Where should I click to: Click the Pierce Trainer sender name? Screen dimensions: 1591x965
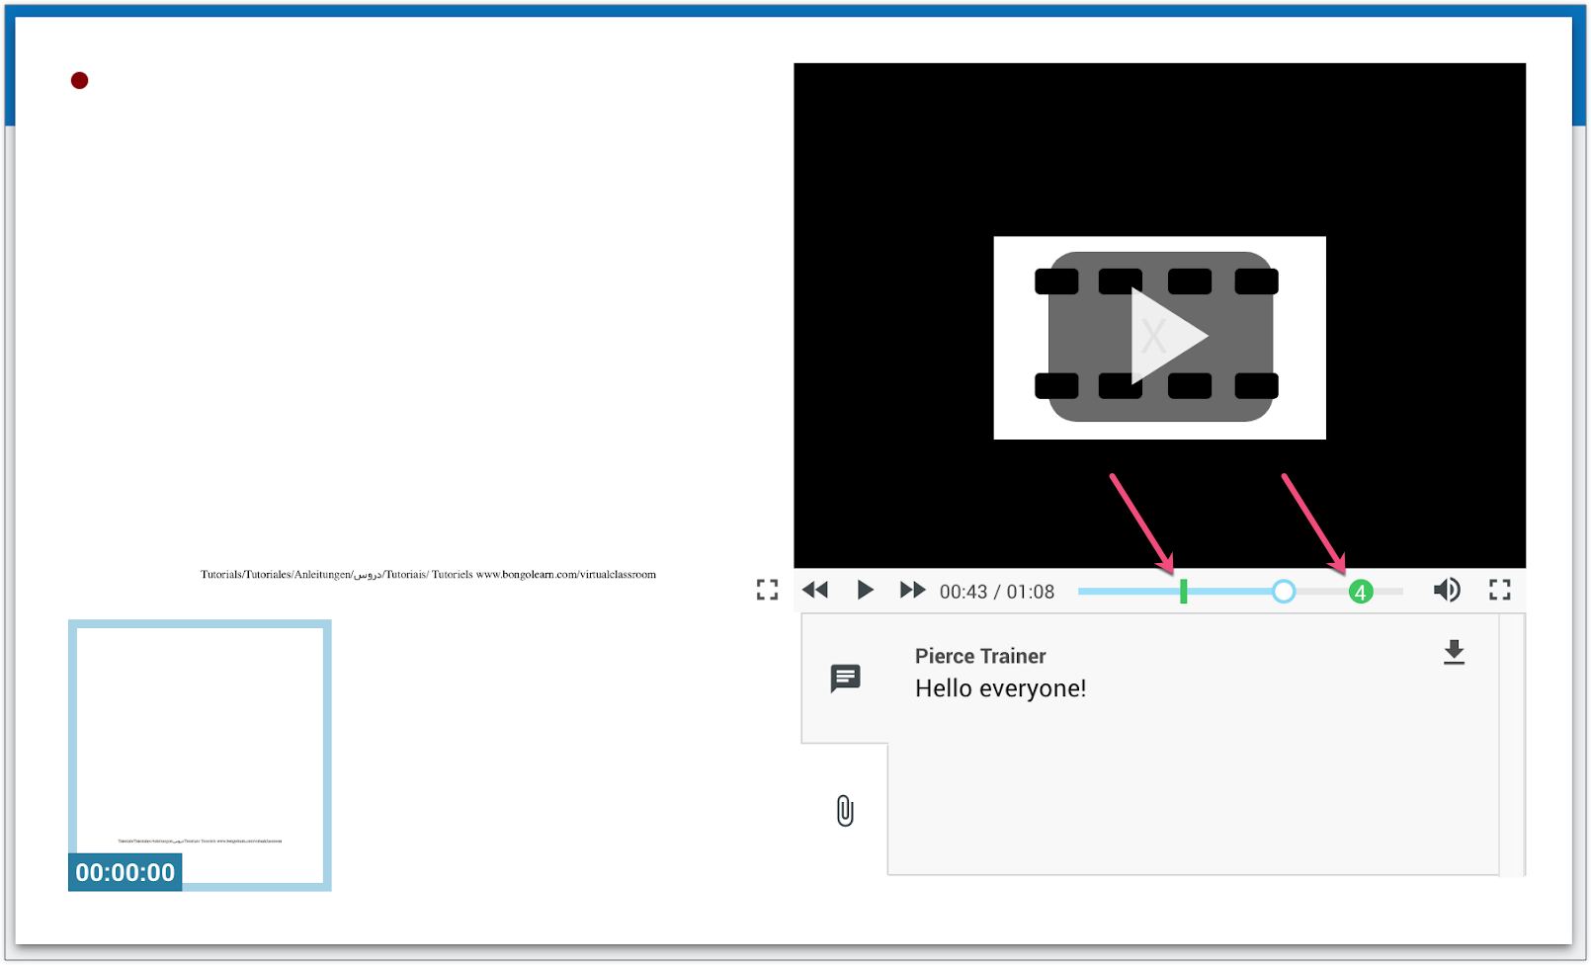979,656
